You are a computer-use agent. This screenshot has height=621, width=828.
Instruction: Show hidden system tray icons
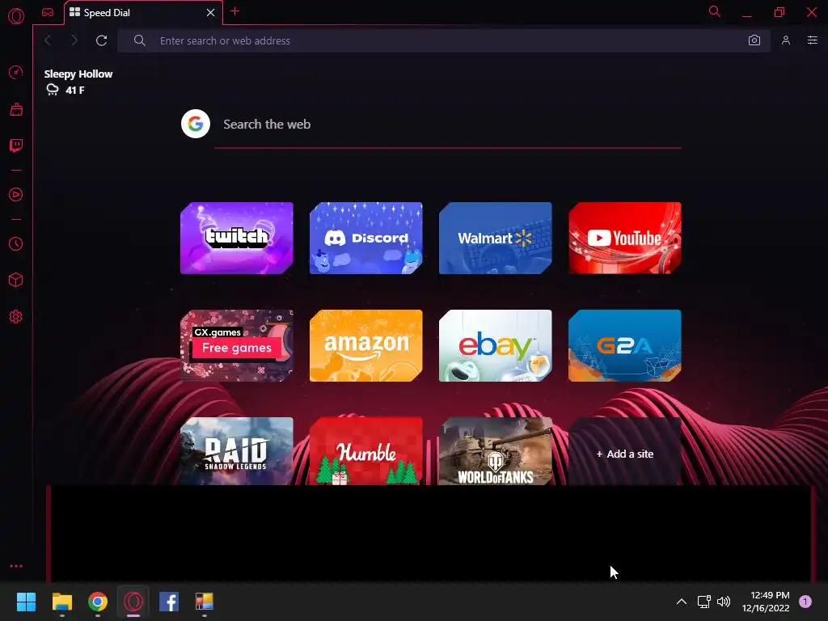(x=681, y=602)
